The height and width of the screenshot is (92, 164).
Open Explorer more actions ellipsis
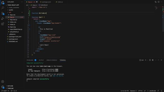[22, 2]
